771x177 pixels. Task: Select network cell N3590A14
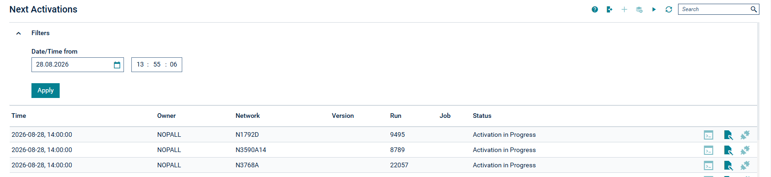click(251, 150)
